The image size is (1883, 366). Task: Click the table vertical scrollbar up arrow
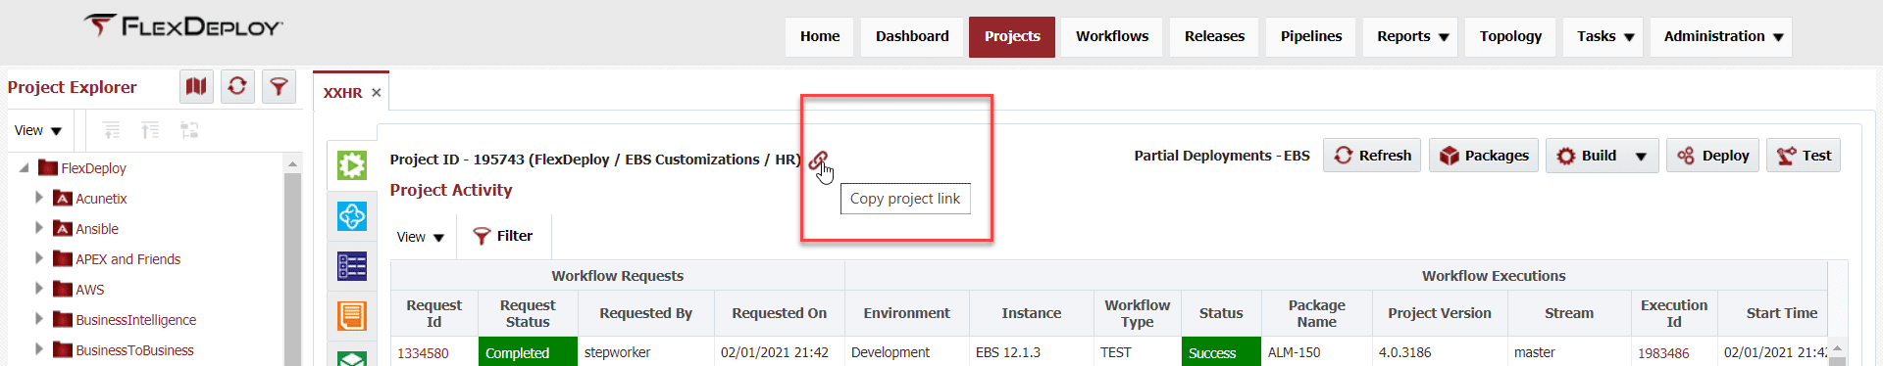pos(1838,348)
